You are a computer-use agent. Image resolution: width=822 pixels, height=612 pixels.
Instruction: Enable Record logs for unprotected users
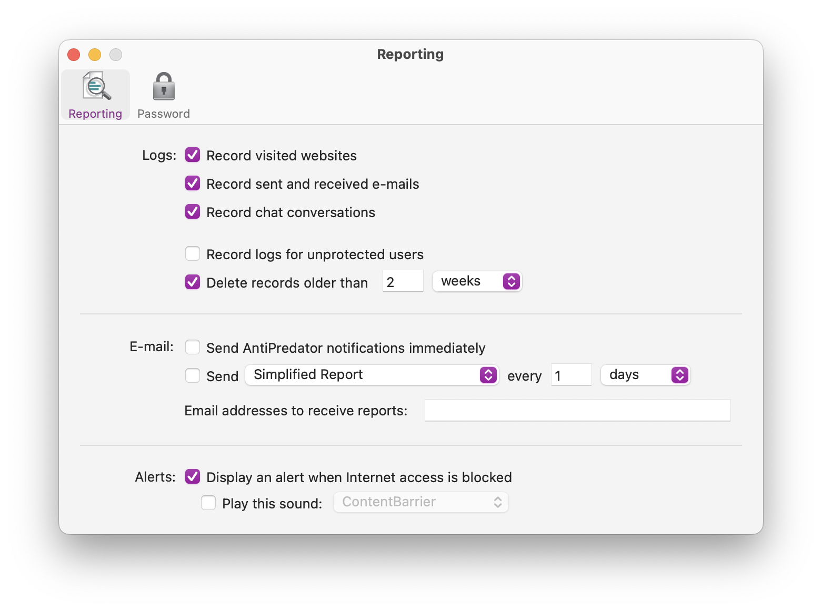(193, 254)
